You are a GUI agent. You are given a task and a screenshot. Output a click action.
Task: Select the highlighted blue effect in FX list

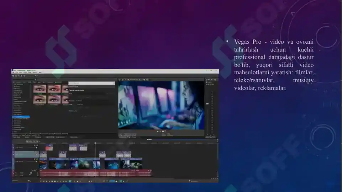point(21,117)
